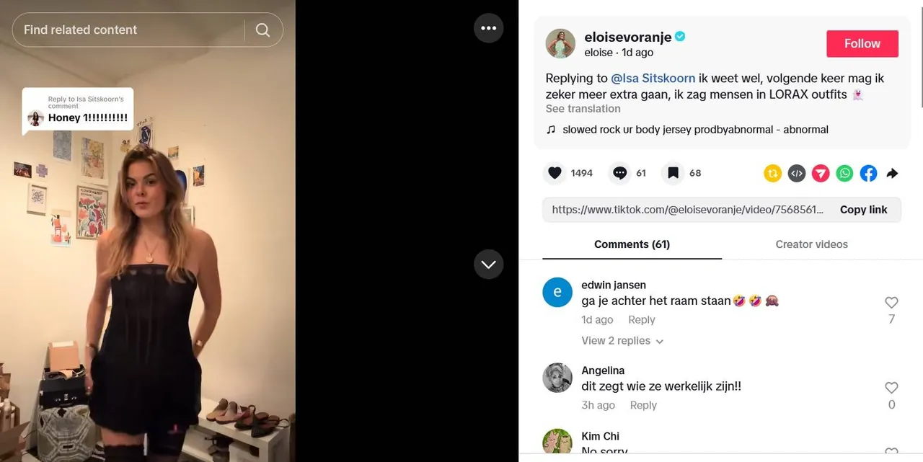
Task: Open the @Isa Sitskoorn mention link
Action: (653, 78)
